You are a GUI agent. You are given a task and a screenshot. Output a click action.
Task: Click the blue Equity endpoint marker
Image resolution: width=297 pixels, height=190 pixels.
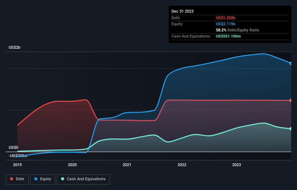click(x=291, y=63)
